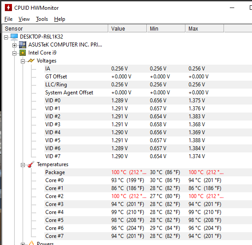Click the Max column header
This screenshot has width=252, height=245.
(205, 28)
